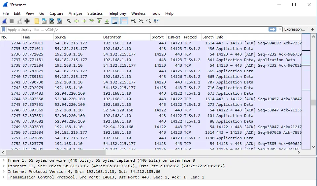The image size is (317, 186).
Task: Add a filter button with plus
Action: tap(312, 29)
